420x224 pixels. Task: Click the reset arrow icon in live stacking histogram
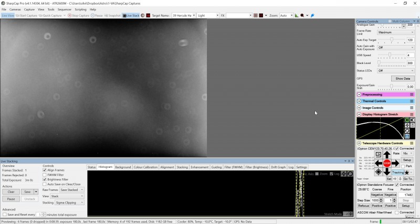point(350,174)
